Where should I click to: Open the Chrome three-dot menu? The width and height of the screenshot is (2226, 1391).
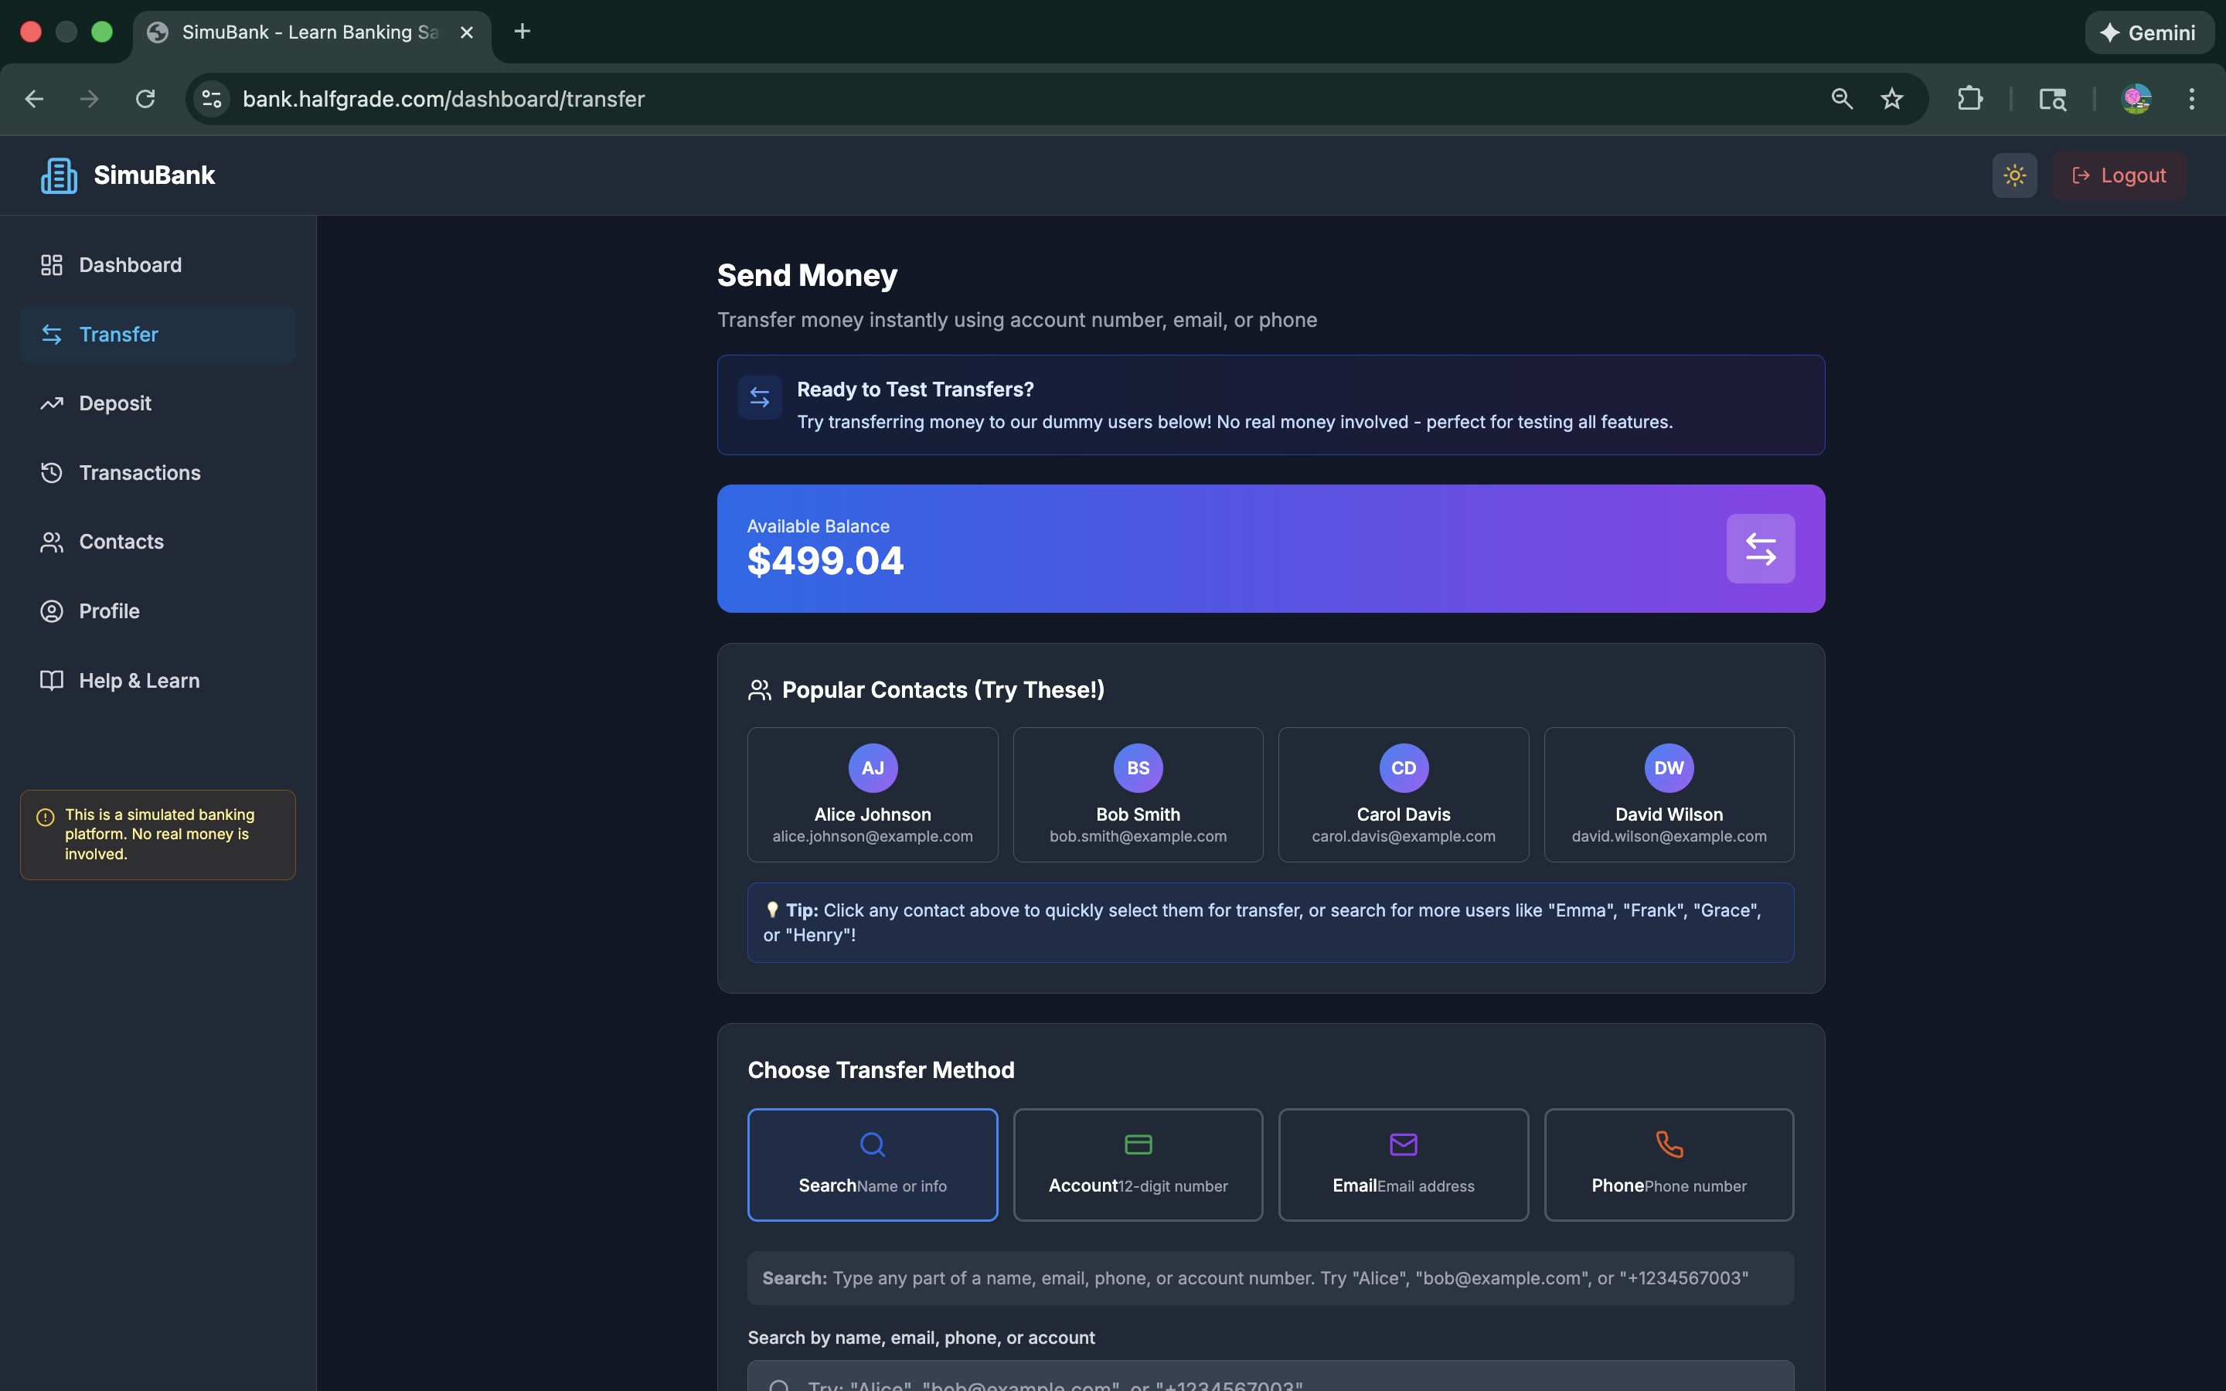pos(2192,98)
